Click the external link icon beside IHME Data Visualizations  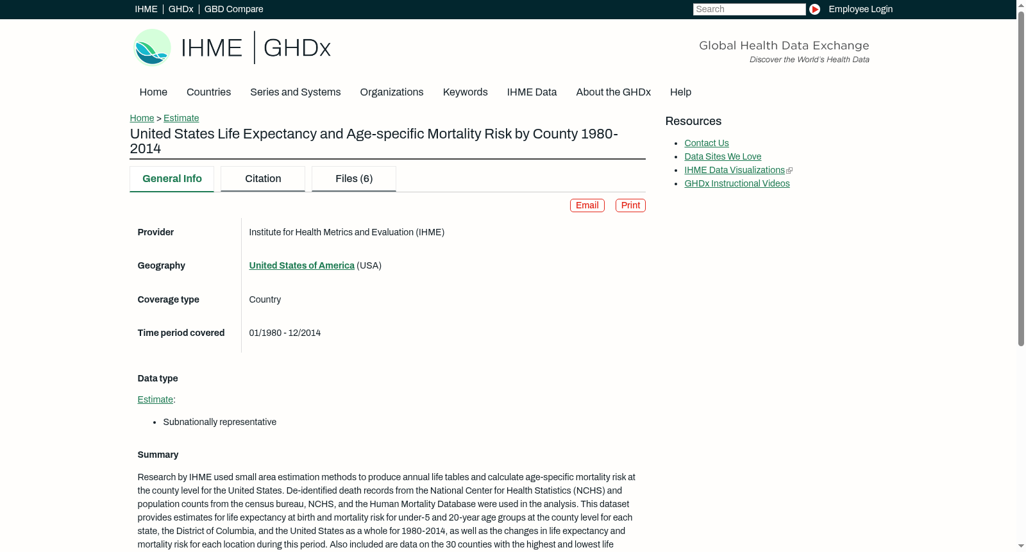[789, 171]
